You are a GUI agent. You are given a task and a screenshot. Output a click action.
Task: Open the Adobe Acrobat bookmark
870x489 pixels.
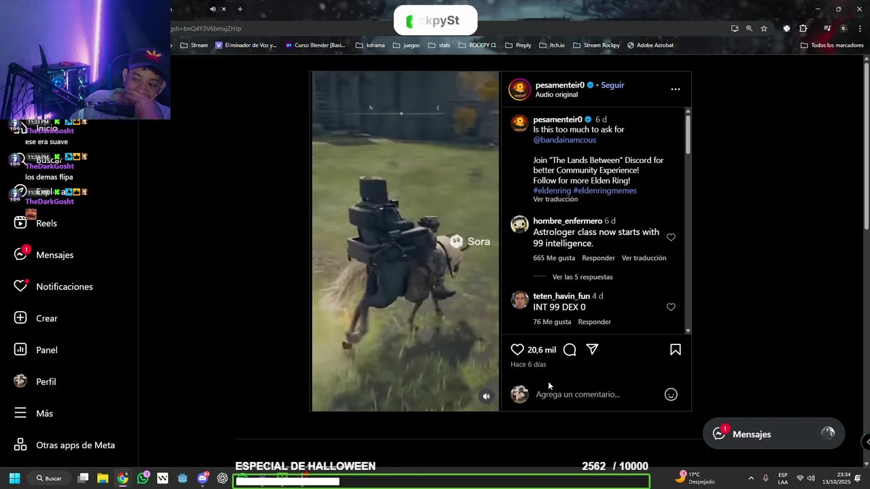[x=650, y=46]
